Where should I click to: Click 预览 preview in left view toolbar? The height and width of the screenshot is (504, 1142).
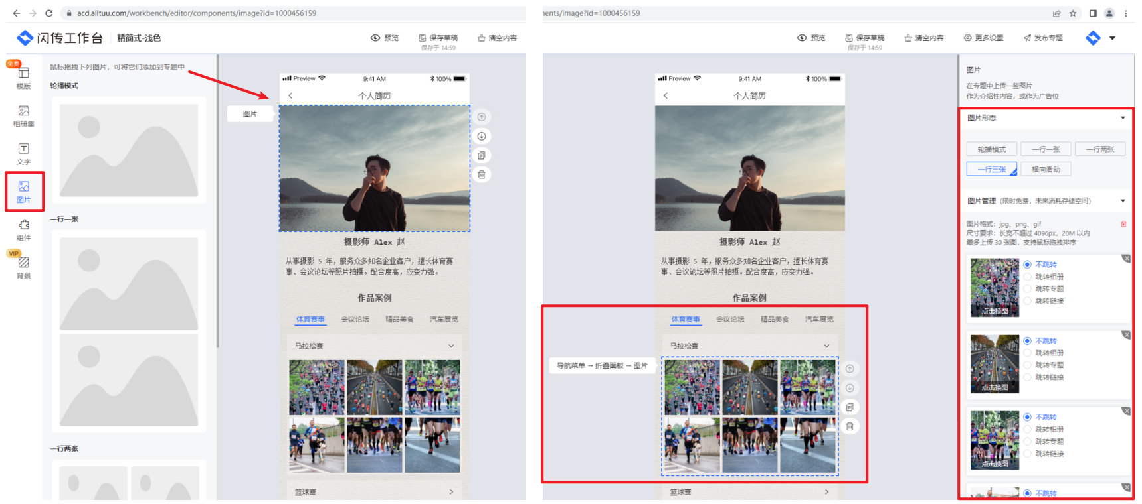(385, 38)
